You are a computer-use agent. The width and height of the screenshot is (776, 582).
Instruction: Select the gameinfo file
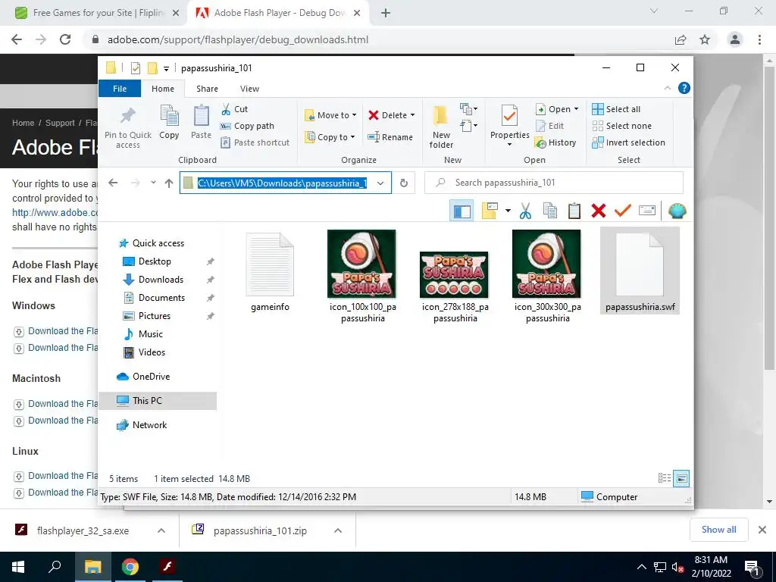tap(270, 272)
